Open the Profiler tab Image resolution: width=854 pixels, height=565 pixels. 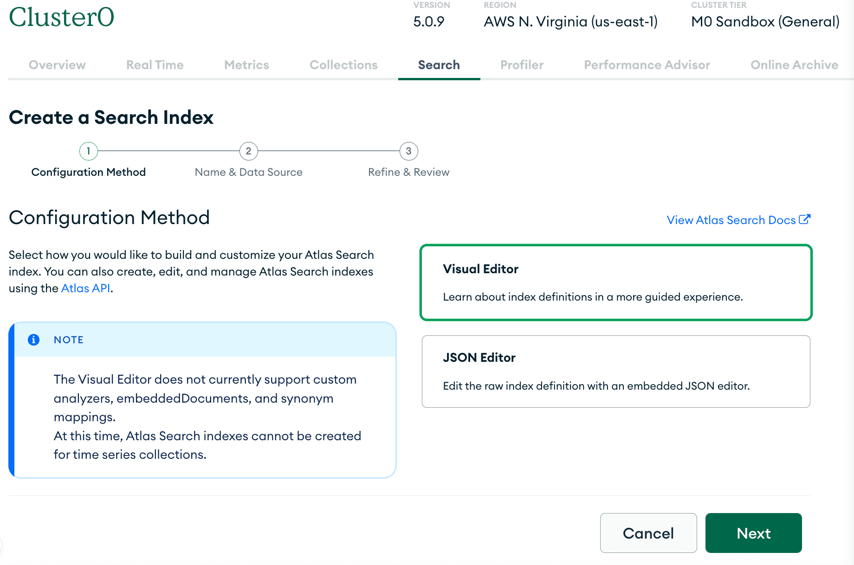click(522, 65)
